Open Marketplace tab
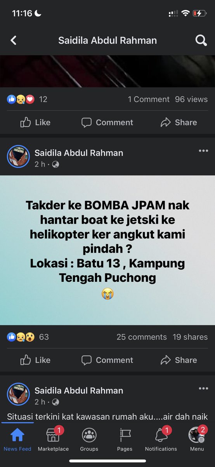Image resolution: width=215 pixels, height=467 pixels. point(53,439)
